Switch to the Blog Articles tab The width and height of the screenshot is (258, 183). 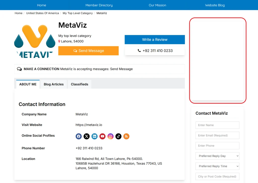pos(54,84)
